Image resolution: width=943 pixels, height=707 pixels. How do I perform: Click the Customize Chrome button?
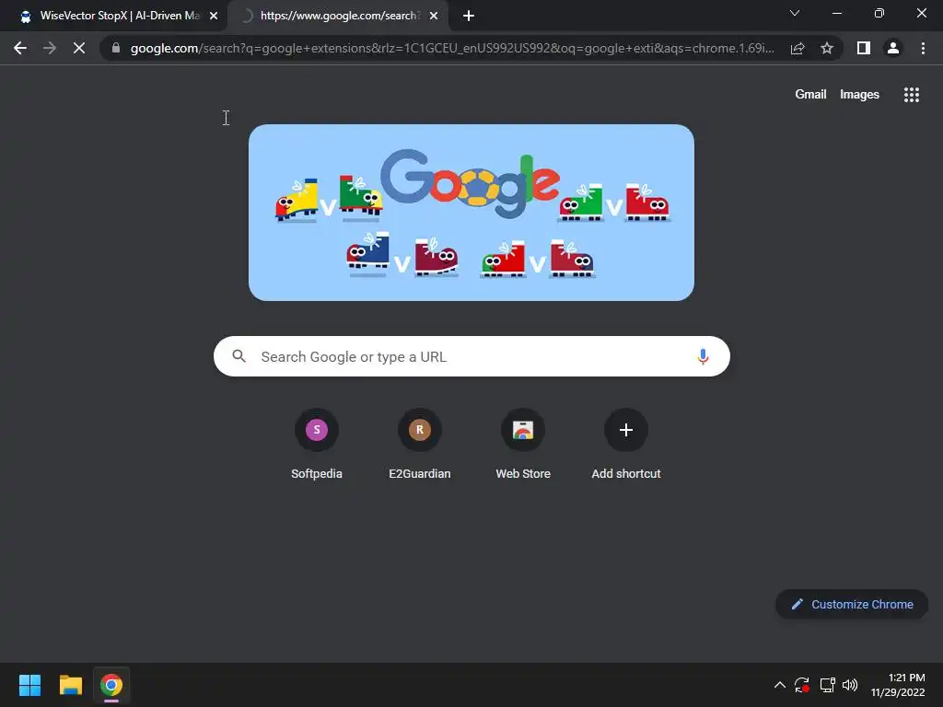pyautogui.click(x=852, y=604)
